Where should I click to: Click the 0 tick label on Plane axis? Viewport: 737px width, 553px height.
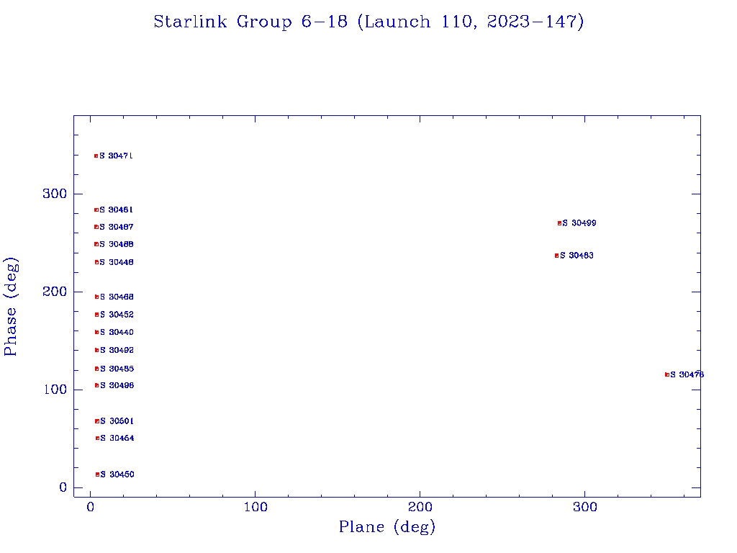(x=91, y=507)
